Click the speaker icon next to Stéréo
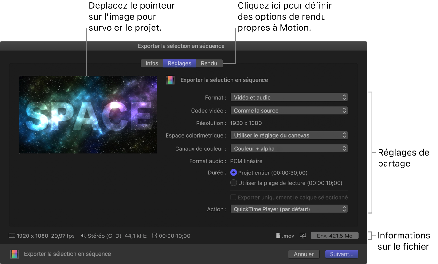This screenshot has height=264, width=438. 83,236
